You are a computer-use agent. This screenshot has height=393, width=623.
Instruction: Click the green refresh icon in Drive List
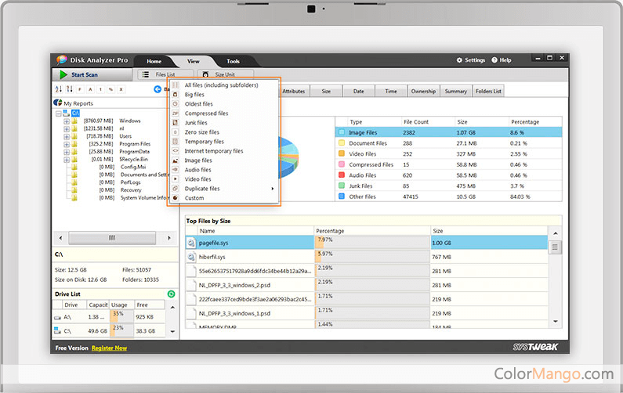[171, 294]
